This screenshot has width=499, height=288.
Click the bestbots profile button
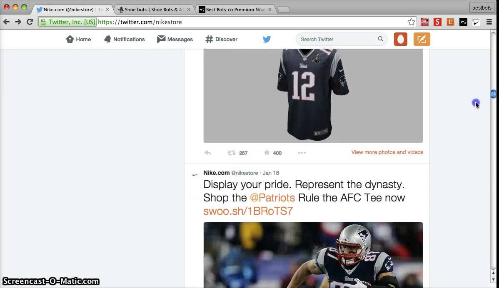[x=482, y=7]
